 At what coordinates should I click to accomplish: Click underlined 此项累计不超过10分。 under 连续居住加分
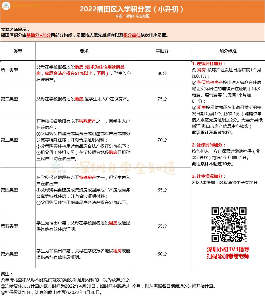(214, 133)
